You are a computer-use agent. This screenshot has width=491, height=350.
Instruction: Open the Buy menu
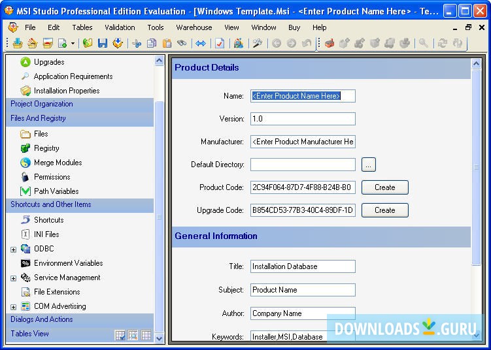[x=294, y=27]
